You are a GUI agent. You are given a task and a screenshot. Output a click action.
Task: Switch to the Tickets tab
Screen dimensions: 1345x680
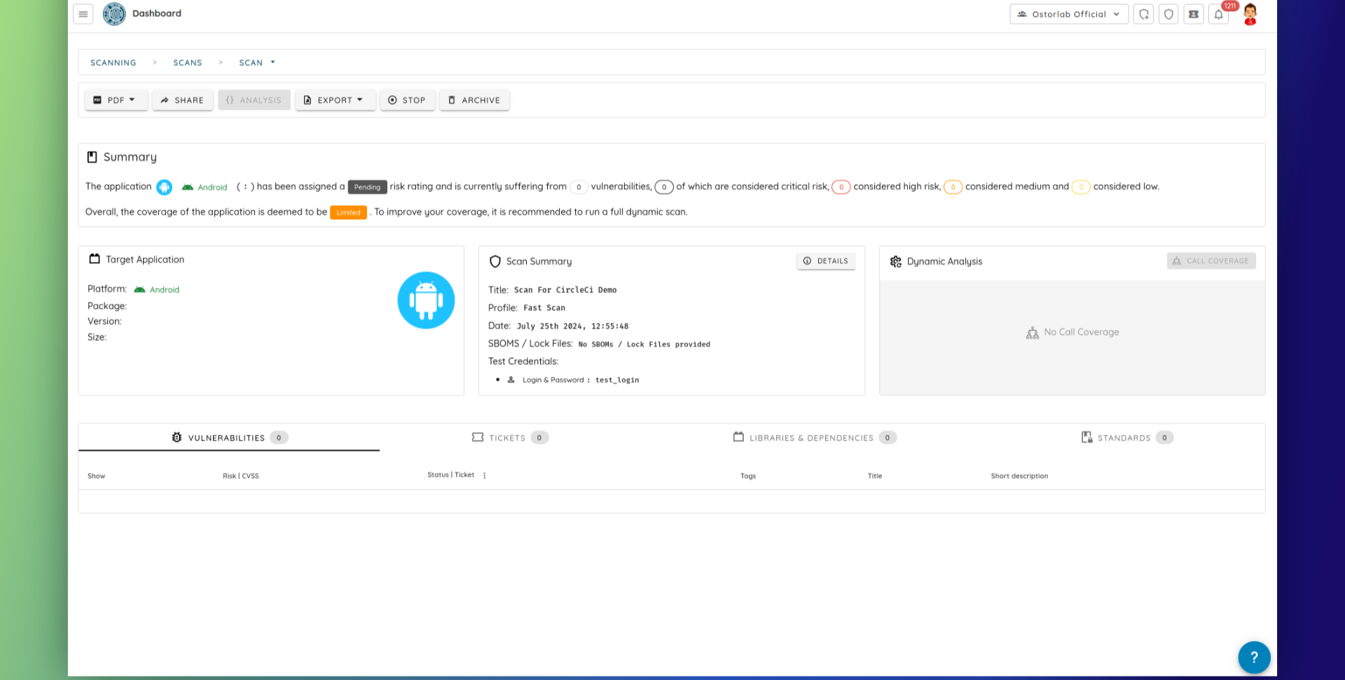pyautogui.click(x=509, y=438)
